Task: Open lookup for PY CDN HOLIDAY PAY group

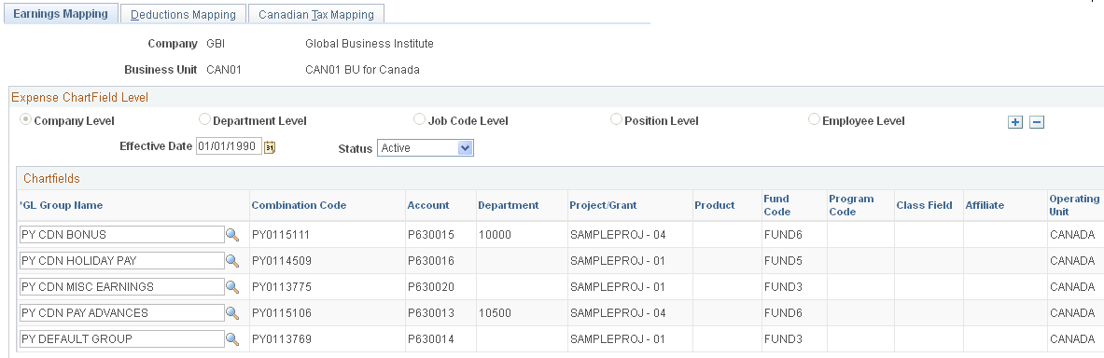Action: [232, 261]
